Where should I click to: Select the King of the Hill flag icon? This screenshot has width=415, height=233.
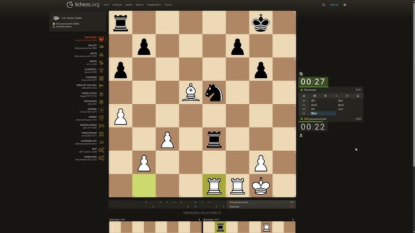tap(101, 86)
